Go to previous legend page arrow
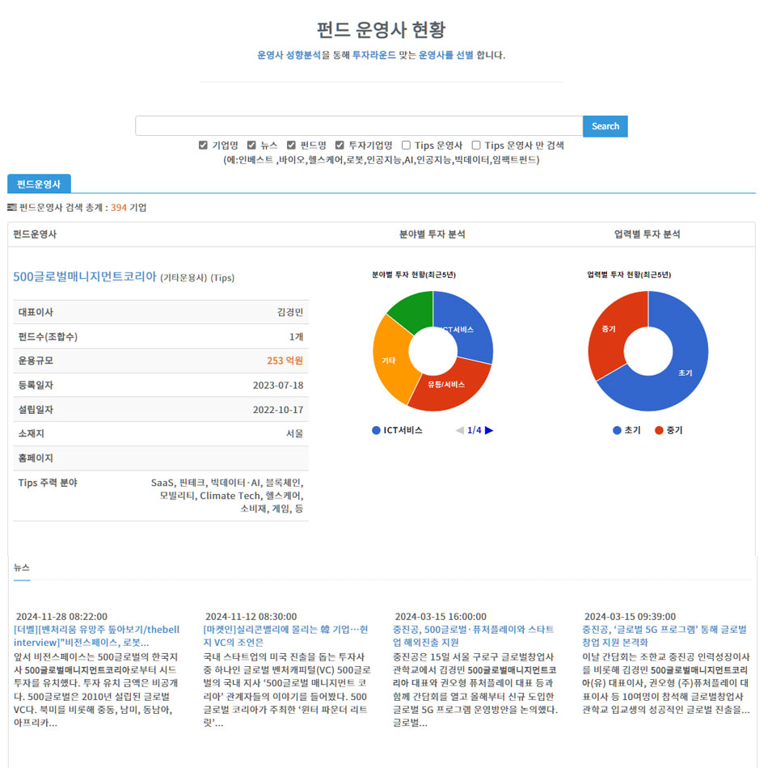 [459, 431]
